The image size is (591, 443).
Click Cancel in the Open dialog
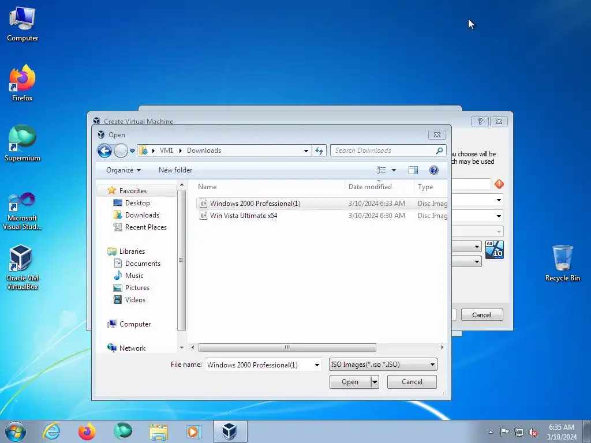click(x=412, y=382)
